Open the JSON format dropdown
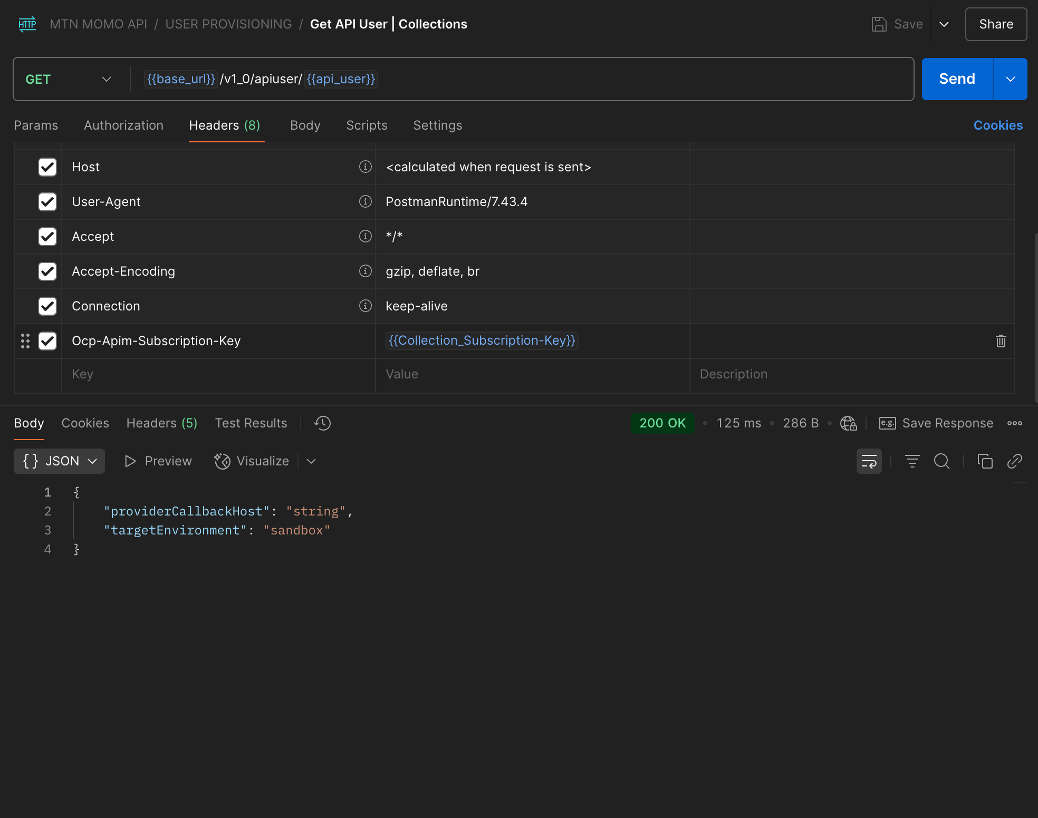The width and height of the screenshot is (1038, 818). coord(59,461)
